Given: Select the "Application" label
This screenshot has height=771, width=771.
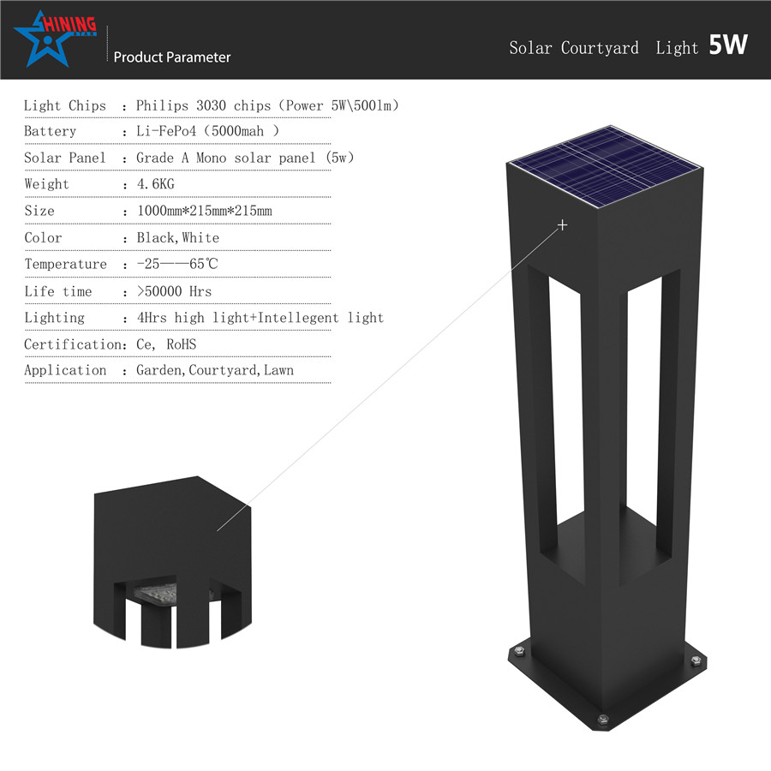Looking at the screenshot, I should [x=65, y=370].
